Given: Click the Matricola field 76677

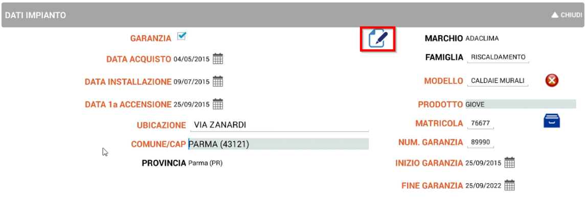Looking at the screenshot, I should [481, 123].
